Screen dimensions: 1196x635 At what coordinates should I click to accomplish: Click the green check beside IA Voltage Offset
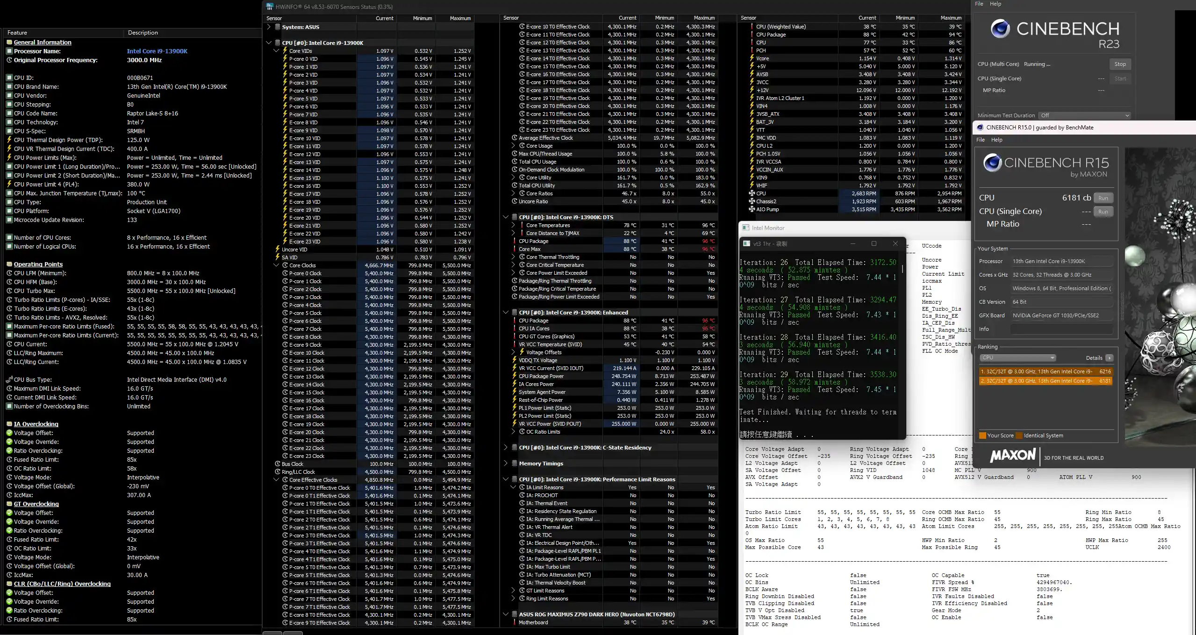tap(9, 433)
